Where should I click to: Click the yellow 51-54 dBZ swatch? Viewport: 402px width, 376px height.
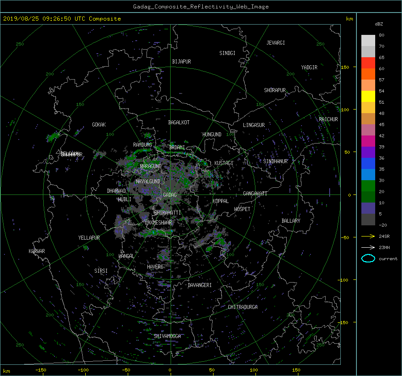[368, 97]
